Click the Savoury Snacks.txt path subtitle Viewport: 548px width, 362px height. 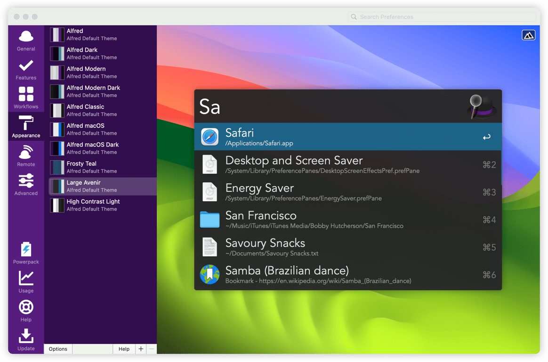[272, 254]
